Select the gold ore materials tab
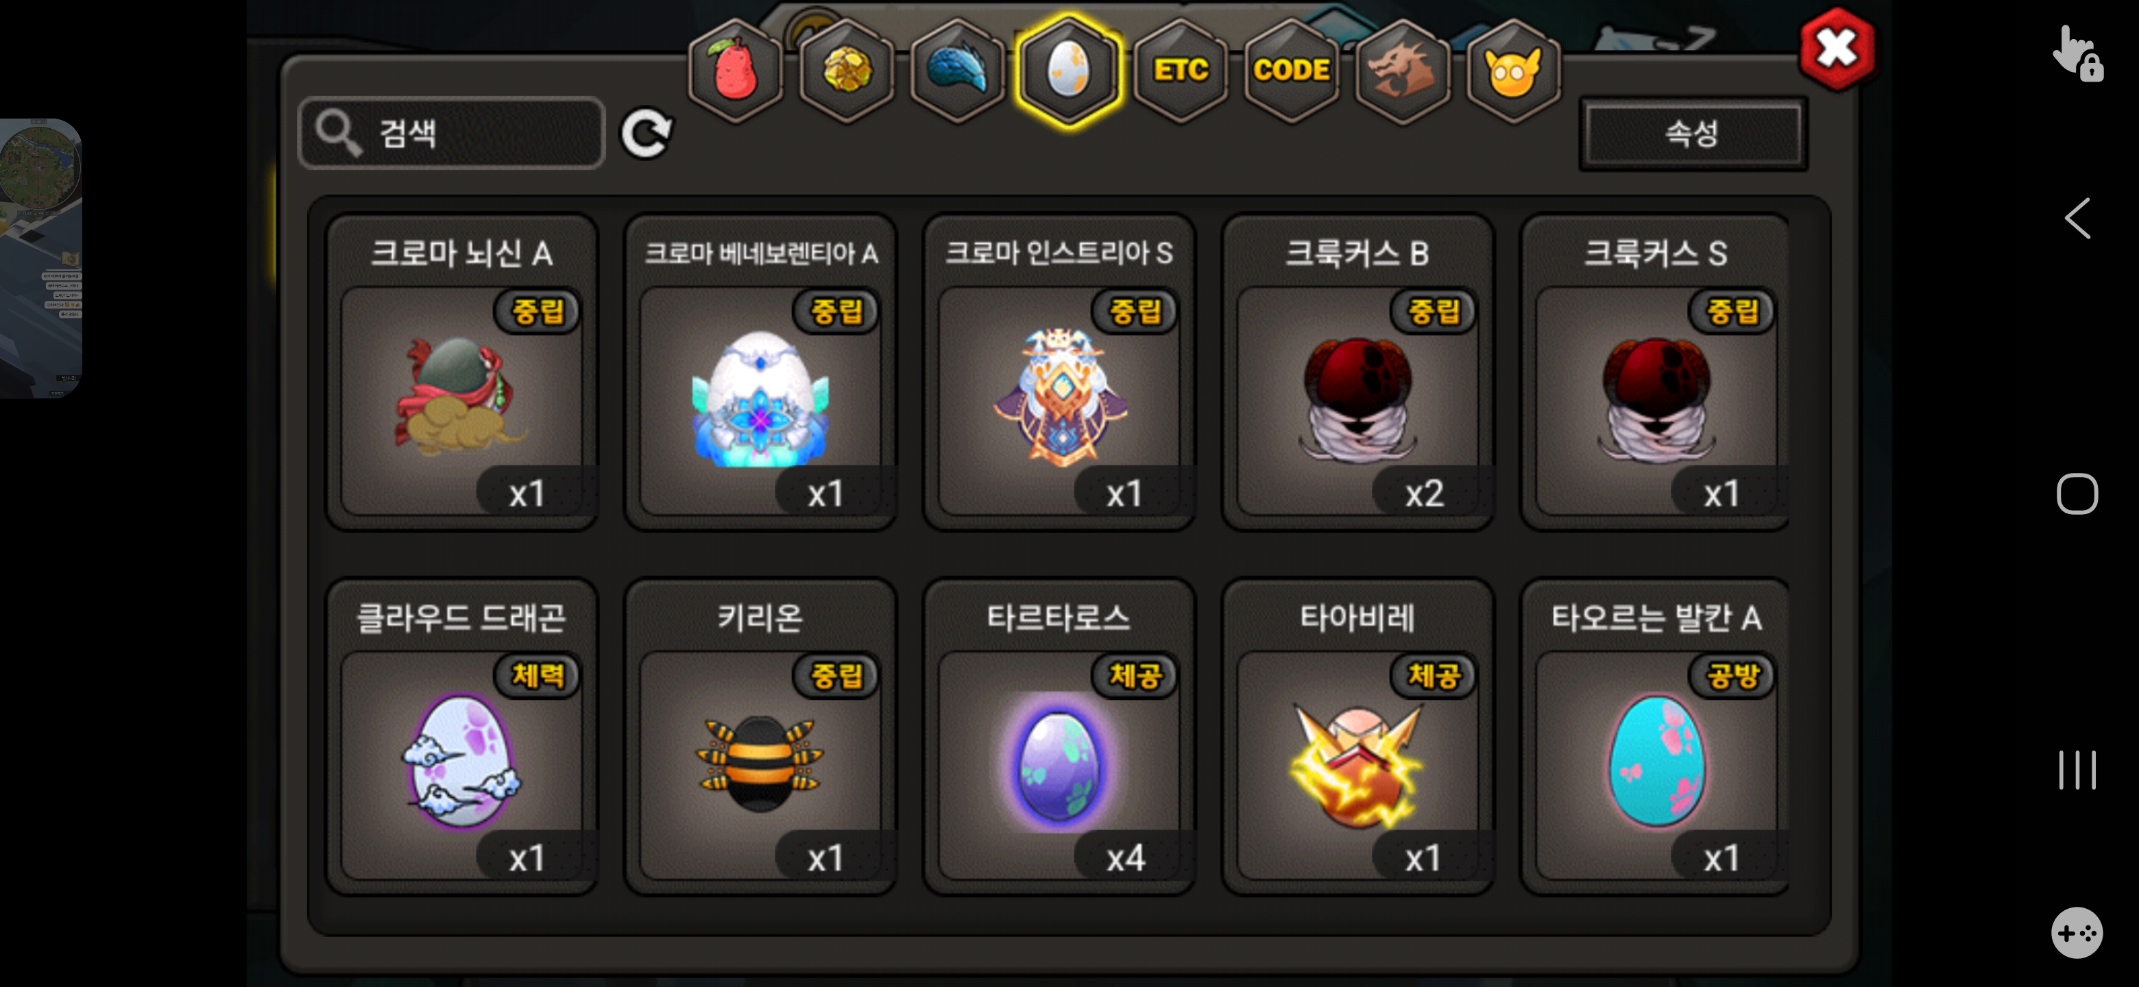 (846, 71)
